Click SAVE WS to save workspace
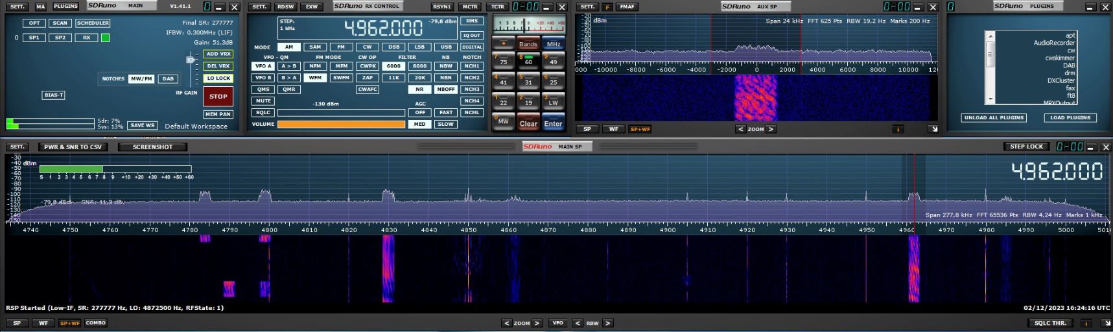This screenshot has width=1113, height=332. click(142, 125)
